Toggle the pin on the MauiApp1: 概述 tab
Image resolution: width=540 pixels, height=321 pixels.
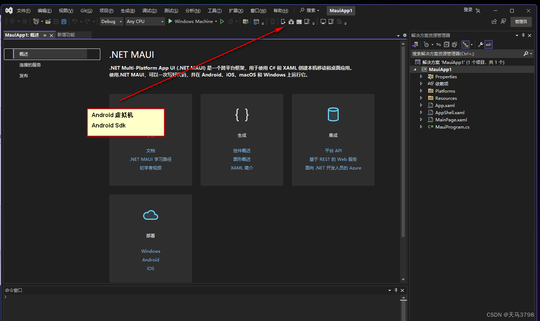pyautogui.click(x=45, y=35)
